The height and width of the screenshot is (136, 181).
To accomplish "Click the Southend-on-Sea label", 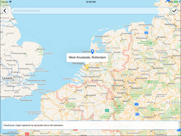I will (36, 80).
